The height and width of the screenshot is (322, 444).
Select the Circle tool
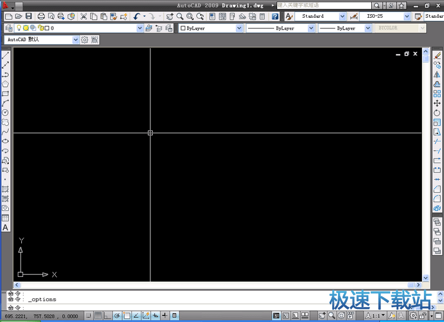click(5, 113)
